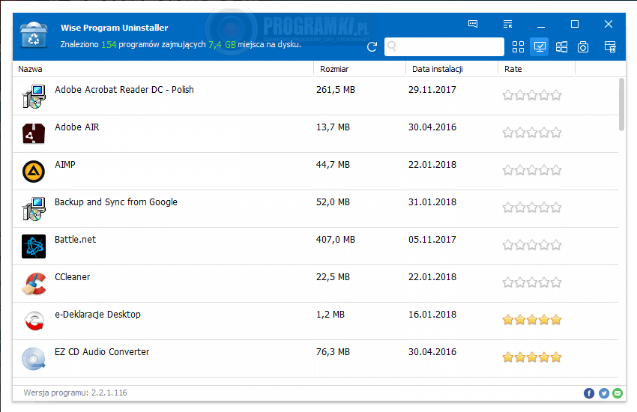Rate Battle.net using the stars
The height and width of the screenshot is (412, 637).
coord(532,245)
